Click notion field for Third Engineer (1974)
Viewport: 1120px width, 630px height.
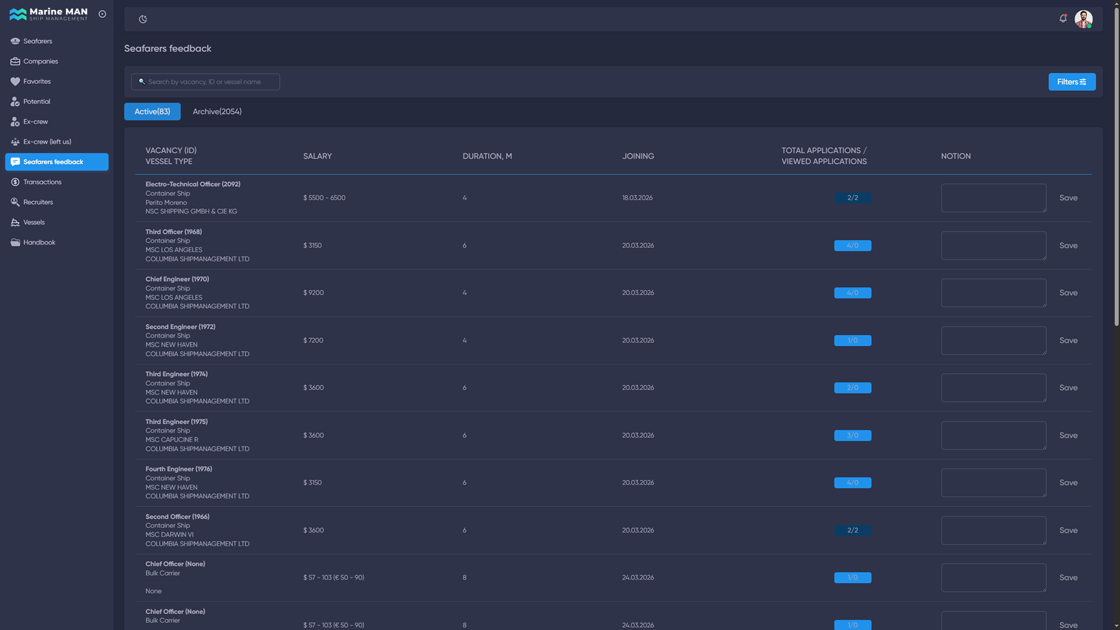[x=993, y=388]
